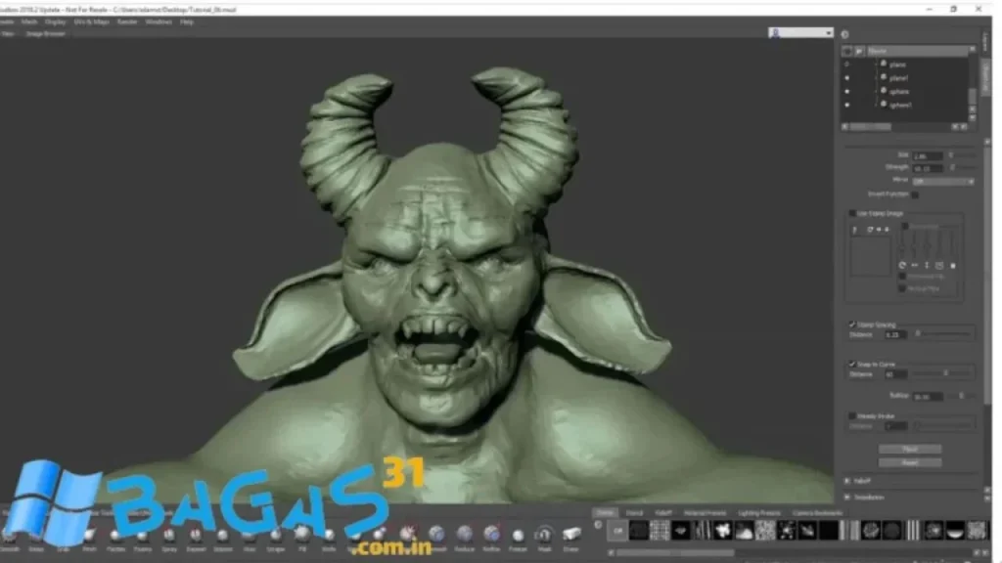Open the Render menu

coord(127,22)
